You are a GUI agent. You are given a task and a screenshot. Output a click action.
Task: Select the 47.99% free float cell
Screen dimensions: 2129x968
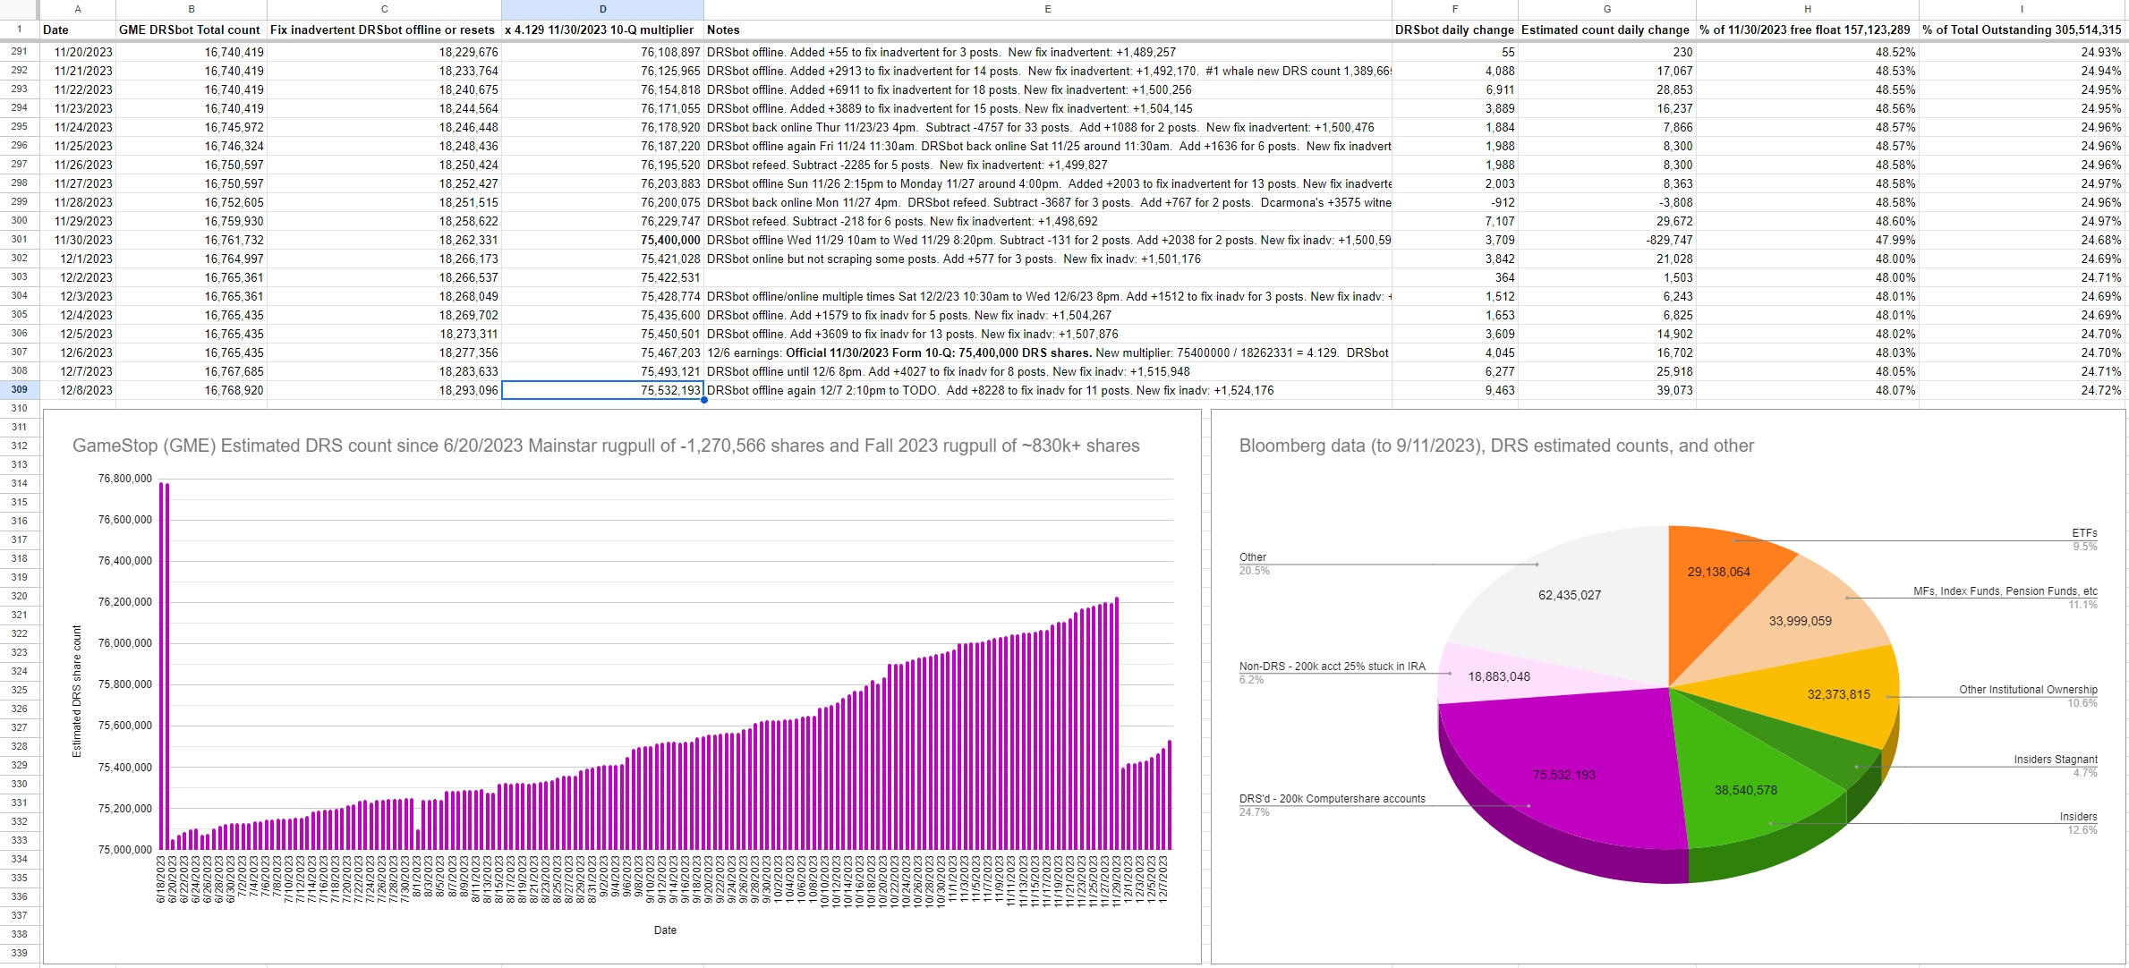pyautogui.click(x=1808, y=240)
